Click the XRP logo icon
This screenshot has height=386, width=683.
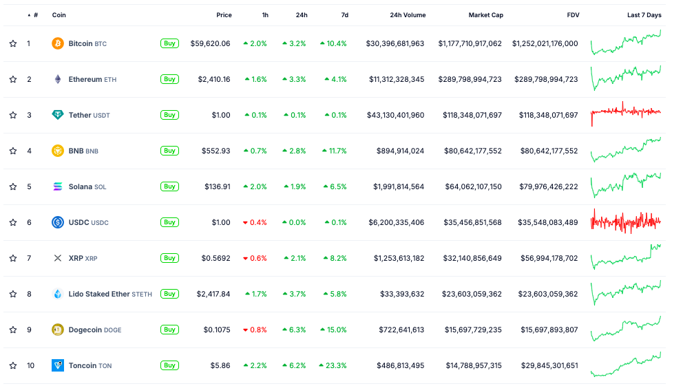click(x=58, y=258)
